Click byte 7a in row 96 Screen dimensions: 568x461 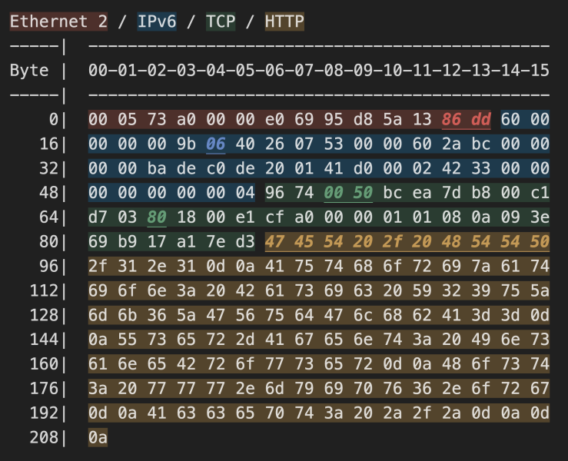click(x=480, y=266)
